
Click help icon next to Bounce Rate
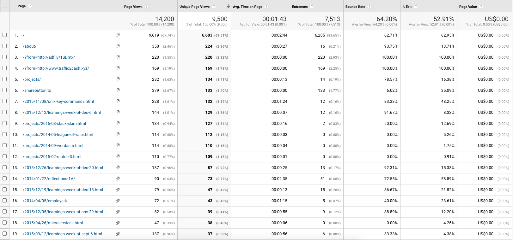click(369, 7)
